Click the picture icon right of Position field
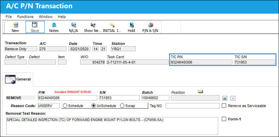Image resolution: width=279 pixels, height=137 pixels. (225, 98)
